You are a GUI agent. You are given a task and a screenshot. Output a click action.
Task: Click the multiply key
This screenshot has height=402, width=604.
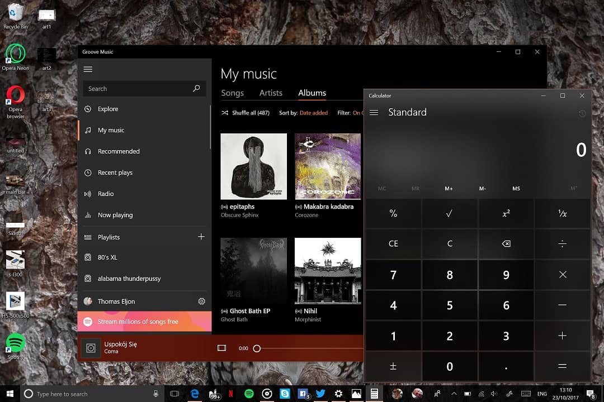pos(563,274)
